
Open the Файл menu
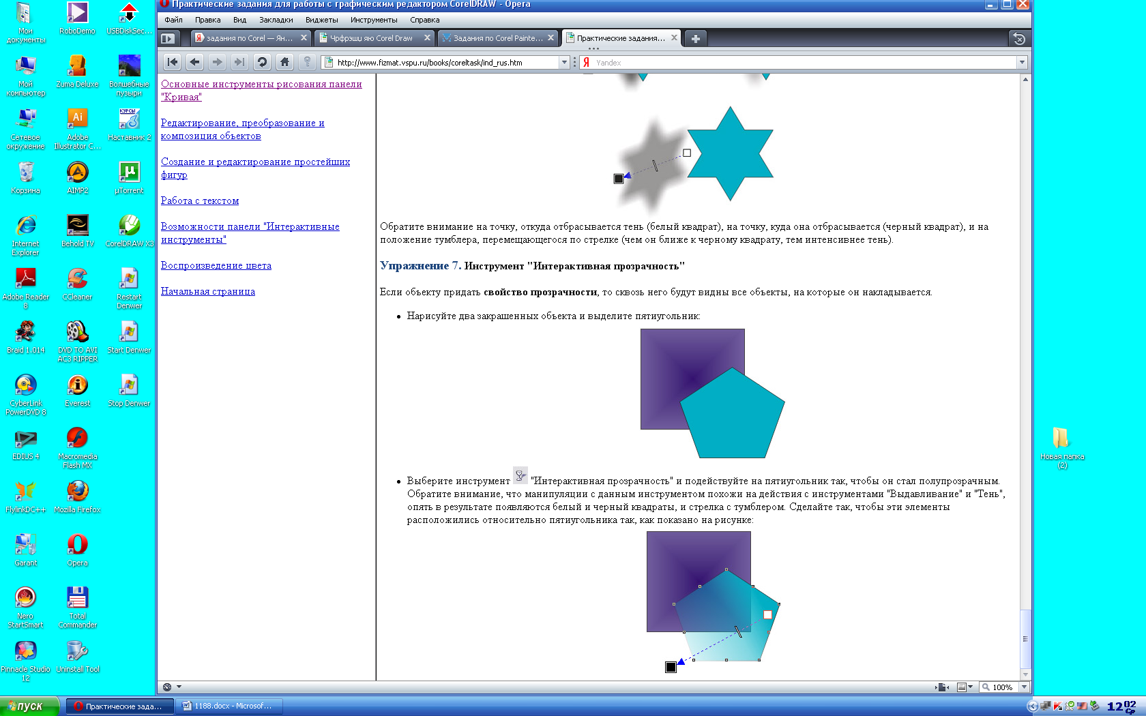pyautogui.click(x=173, y=20)
